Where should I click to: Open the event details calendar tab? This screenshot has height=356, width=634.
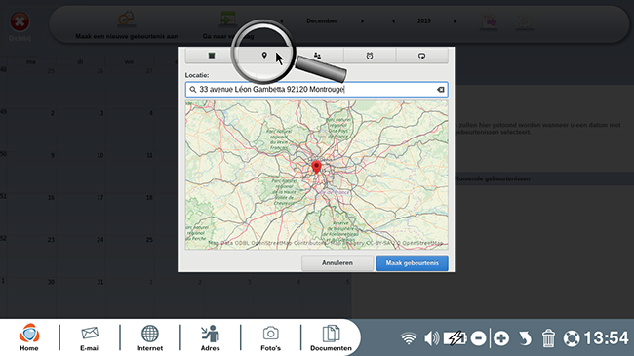212,56
